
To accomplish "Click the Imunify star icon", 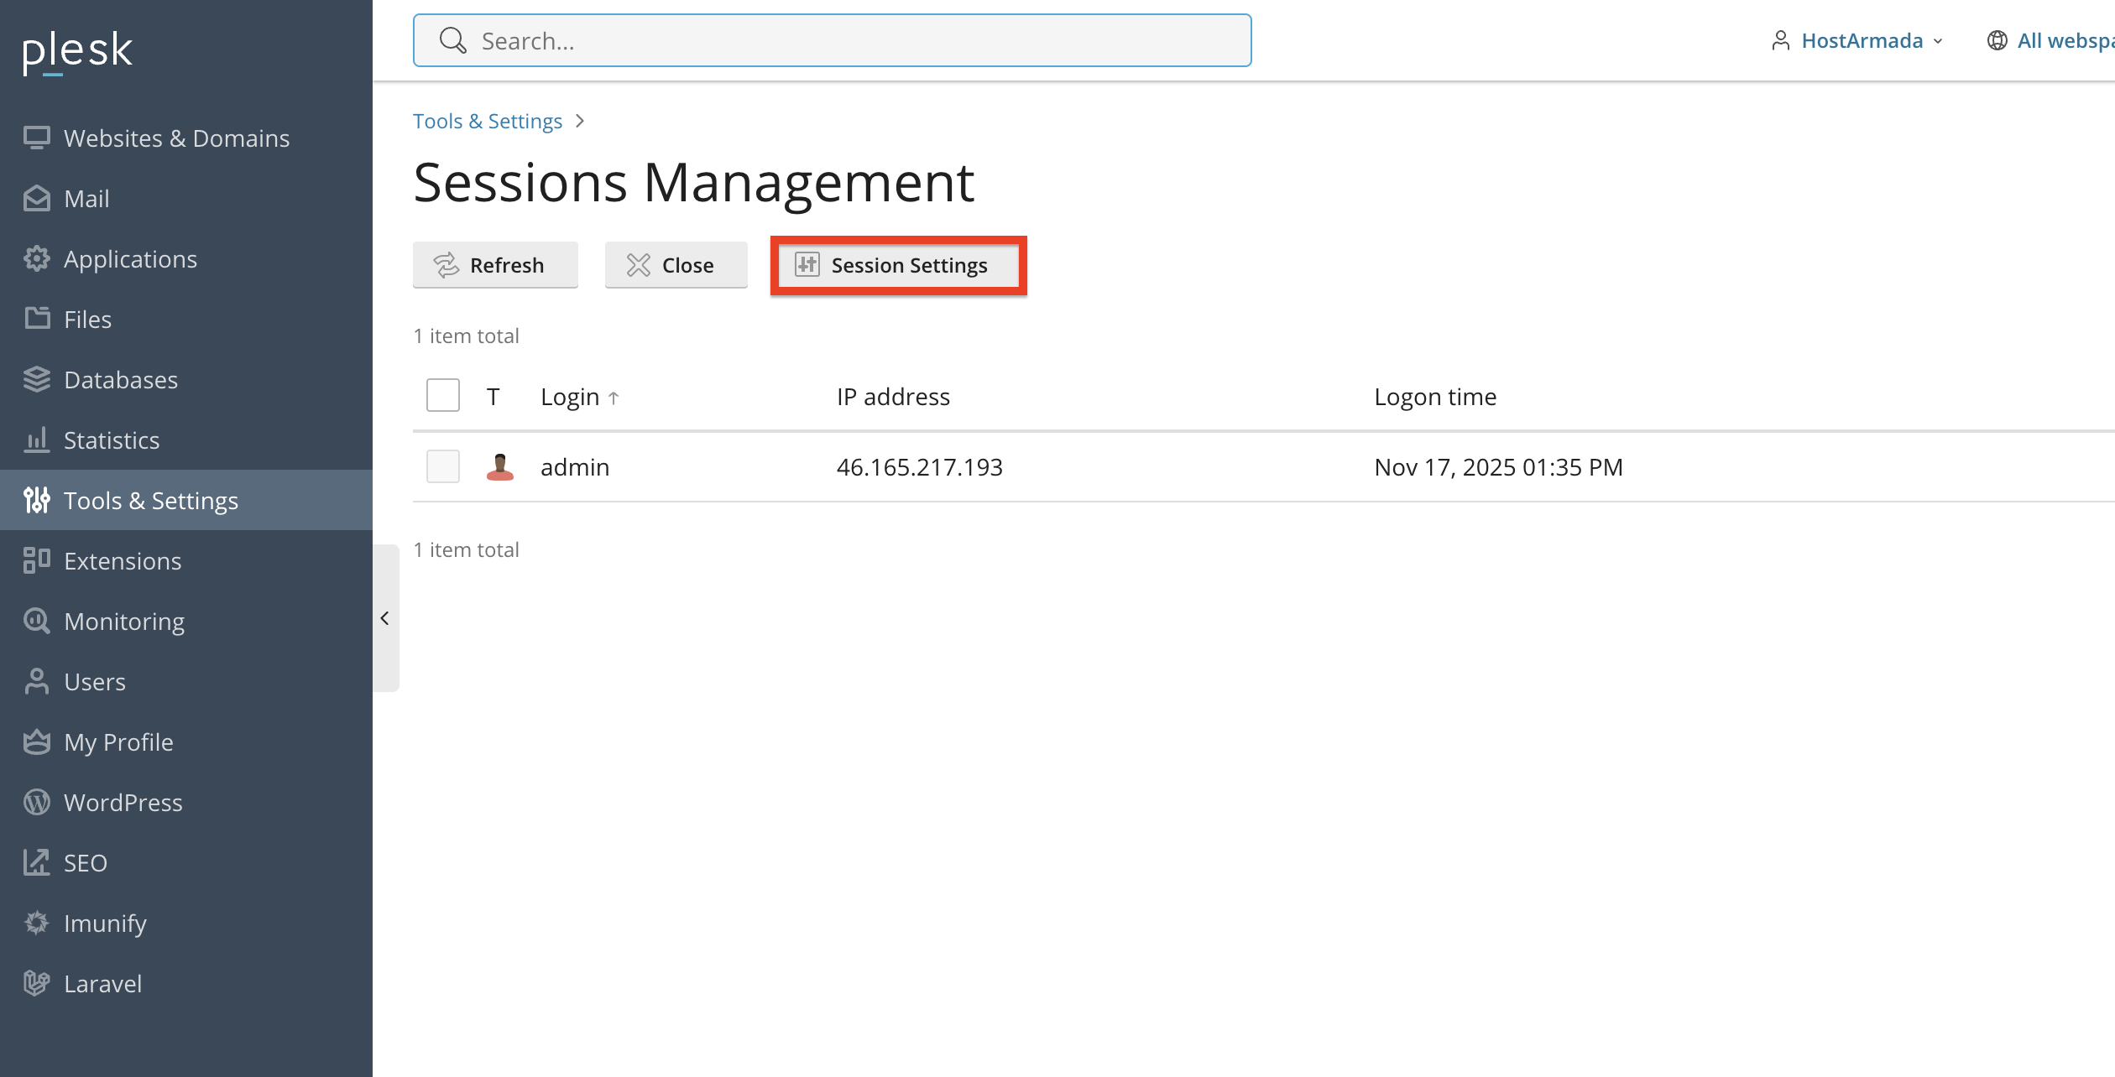I will pos(37,923).
